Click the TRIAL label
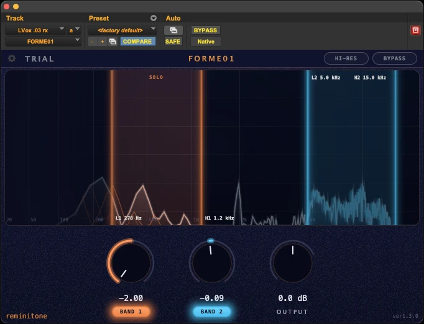This screenshot has width=424, height=324. 40,58
